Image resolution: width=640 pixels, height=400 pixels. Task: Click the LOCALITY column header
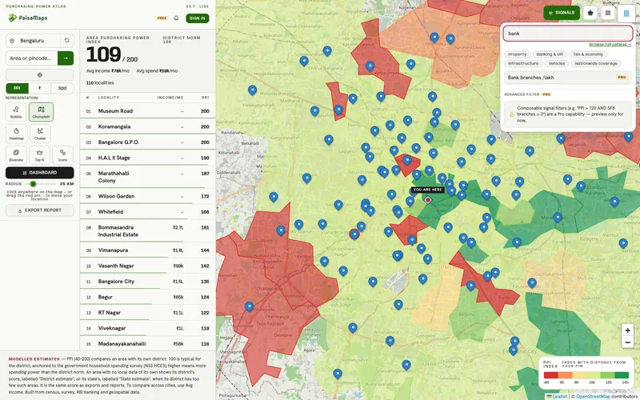109,98
